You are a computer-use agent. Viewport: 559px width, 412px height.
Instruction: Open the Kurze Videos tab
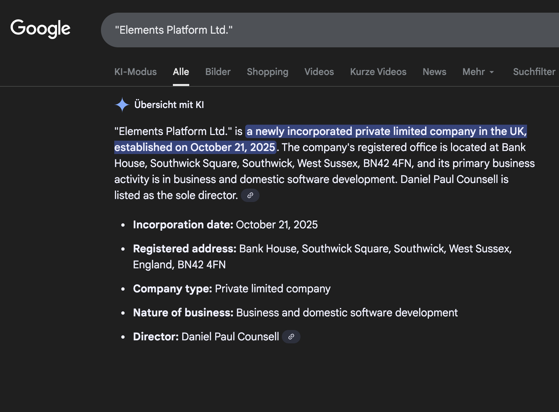click(x=378, y=72)
